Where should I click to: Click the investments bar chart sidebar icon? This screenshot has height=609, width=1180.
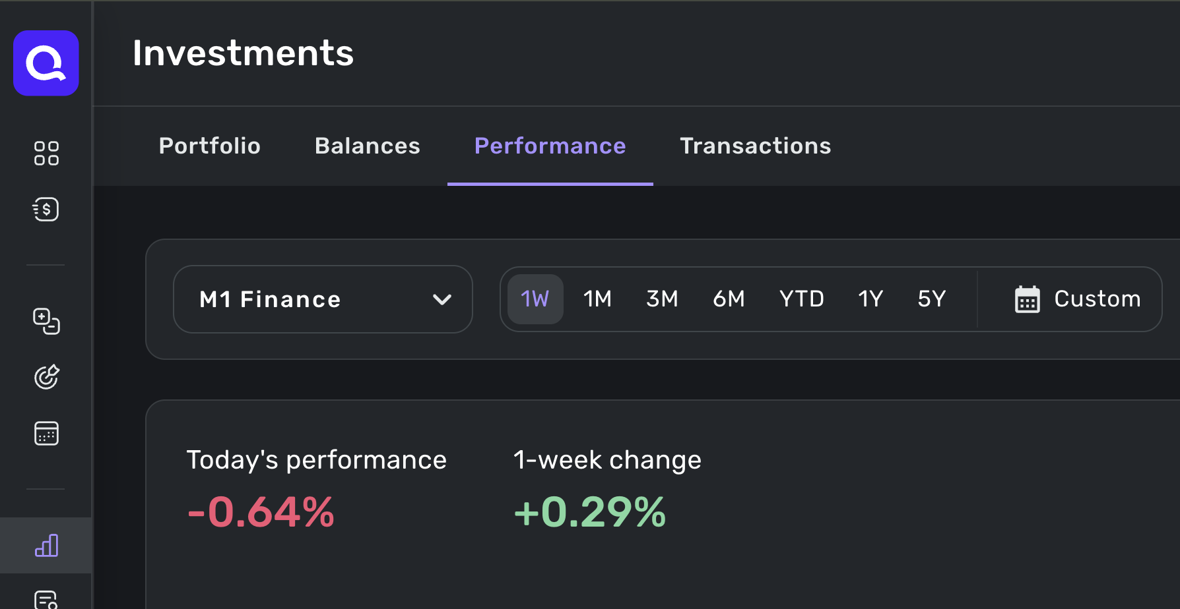tap(46, 546)
